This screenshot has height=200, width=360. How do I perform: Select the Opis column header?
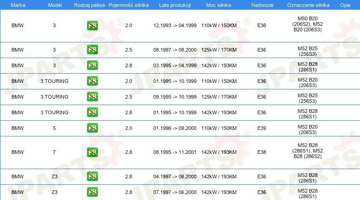(x=345, y=5)
